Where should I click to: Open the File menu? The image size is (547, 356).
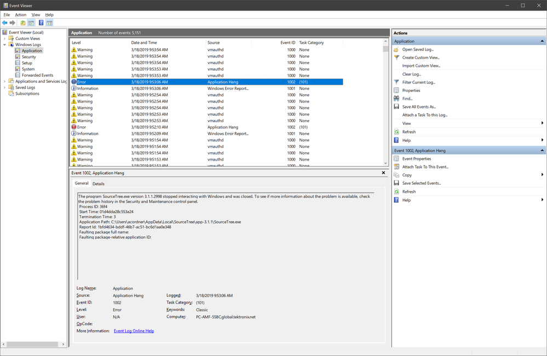(7, 15)
